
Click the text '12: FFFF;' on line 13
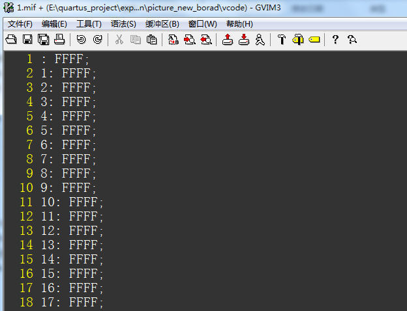click(x=72, y=230)
